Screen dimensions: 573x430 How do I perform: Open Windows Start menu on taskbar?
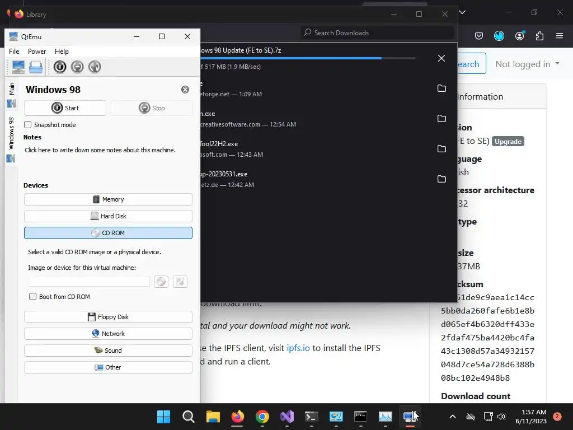[164, 417]
